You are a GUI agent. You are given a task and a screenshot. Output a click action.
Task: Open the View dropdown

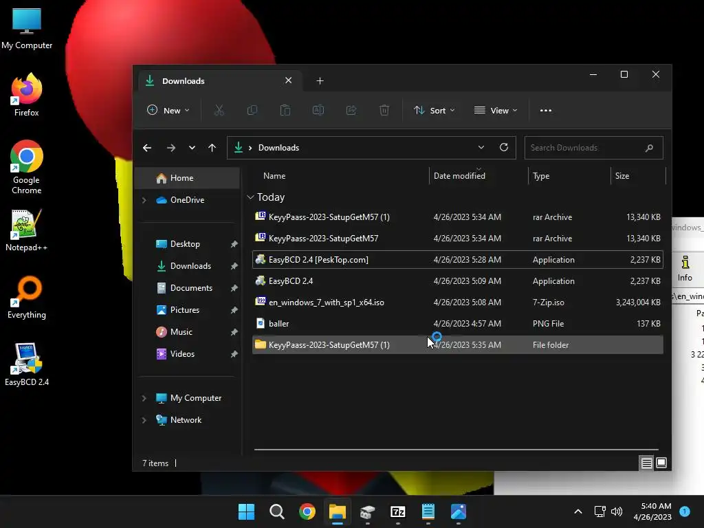click(x=496, y=111)
